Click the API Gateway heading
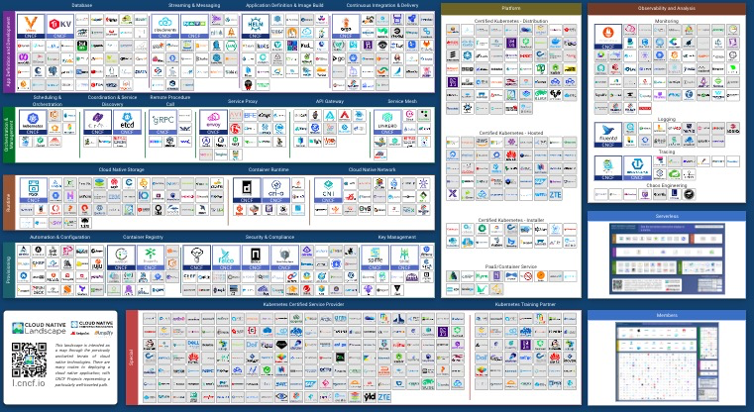The image size is (754, 412). (330, 101)
